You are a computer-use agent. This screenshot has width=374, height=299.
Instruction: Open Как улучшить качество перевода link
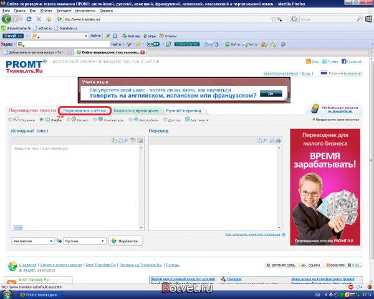point(252,235)
